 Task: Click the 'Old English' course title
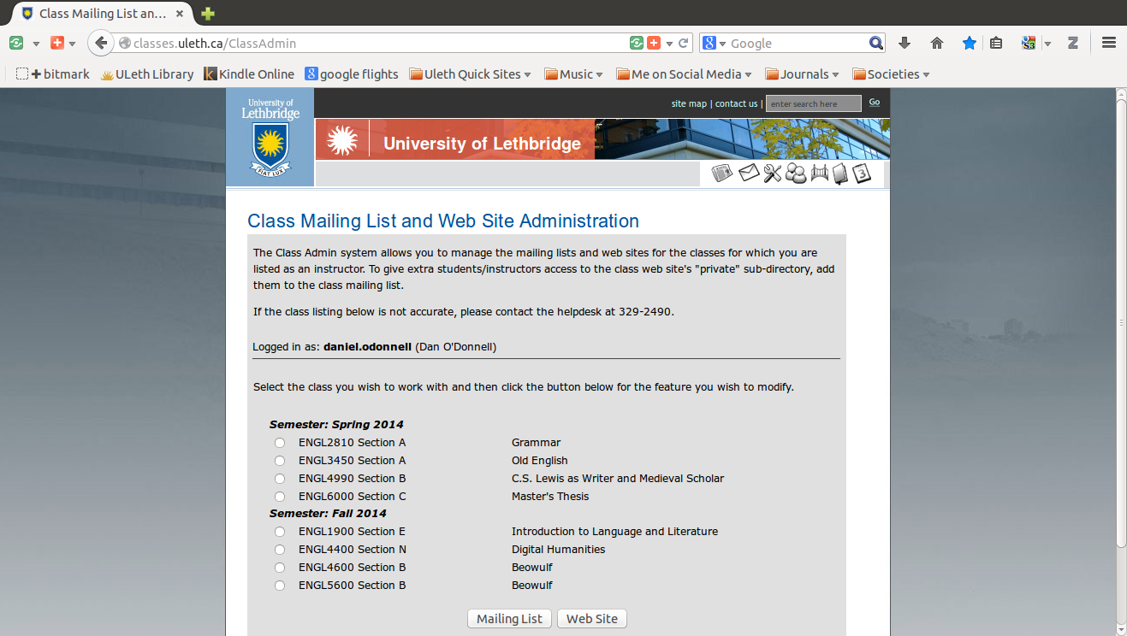tap(540, 461)
